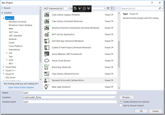Viewport: 165px width, 115px height.
Task: Click the last overlay toolbar icon
Action: click(89, 8)
